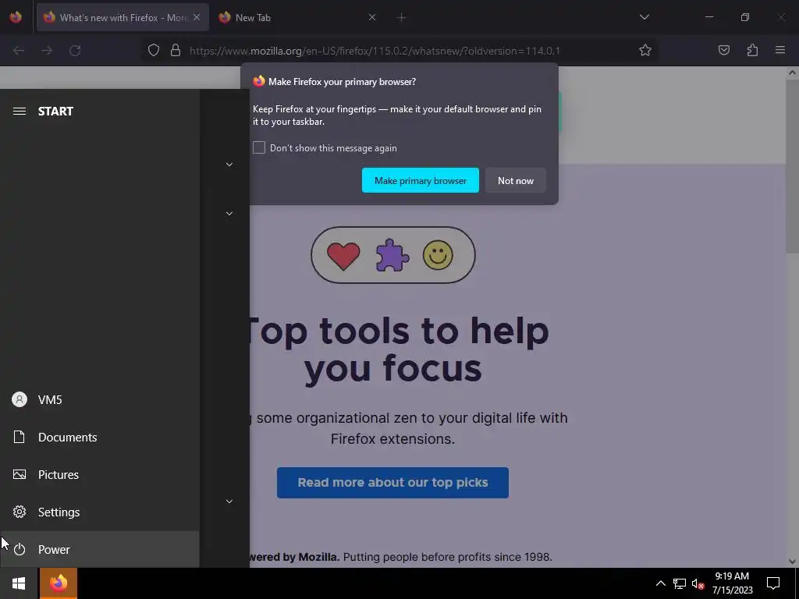Click the page scrollbar down arrow
This screenshot has height=599, width=799.
792,562
